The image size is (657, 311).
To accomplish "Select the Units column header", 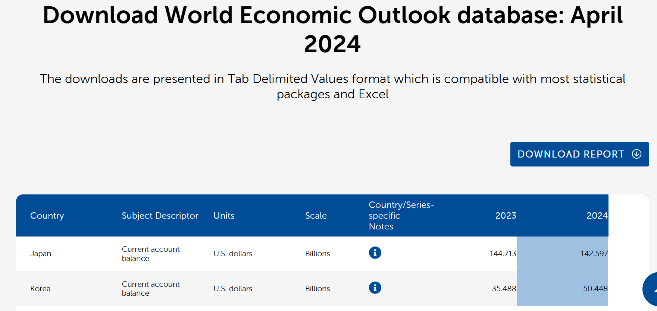I will [x=224, y=216].
